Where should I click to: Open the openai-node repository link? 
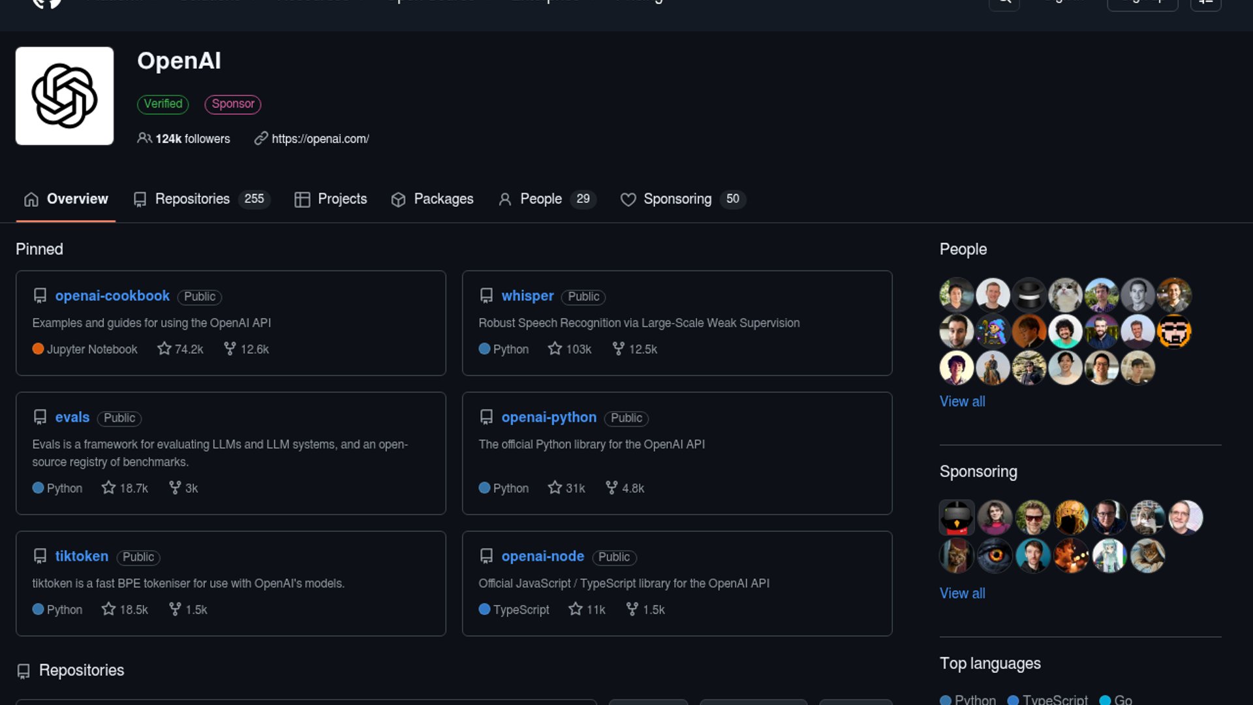[x=543, y=556]
